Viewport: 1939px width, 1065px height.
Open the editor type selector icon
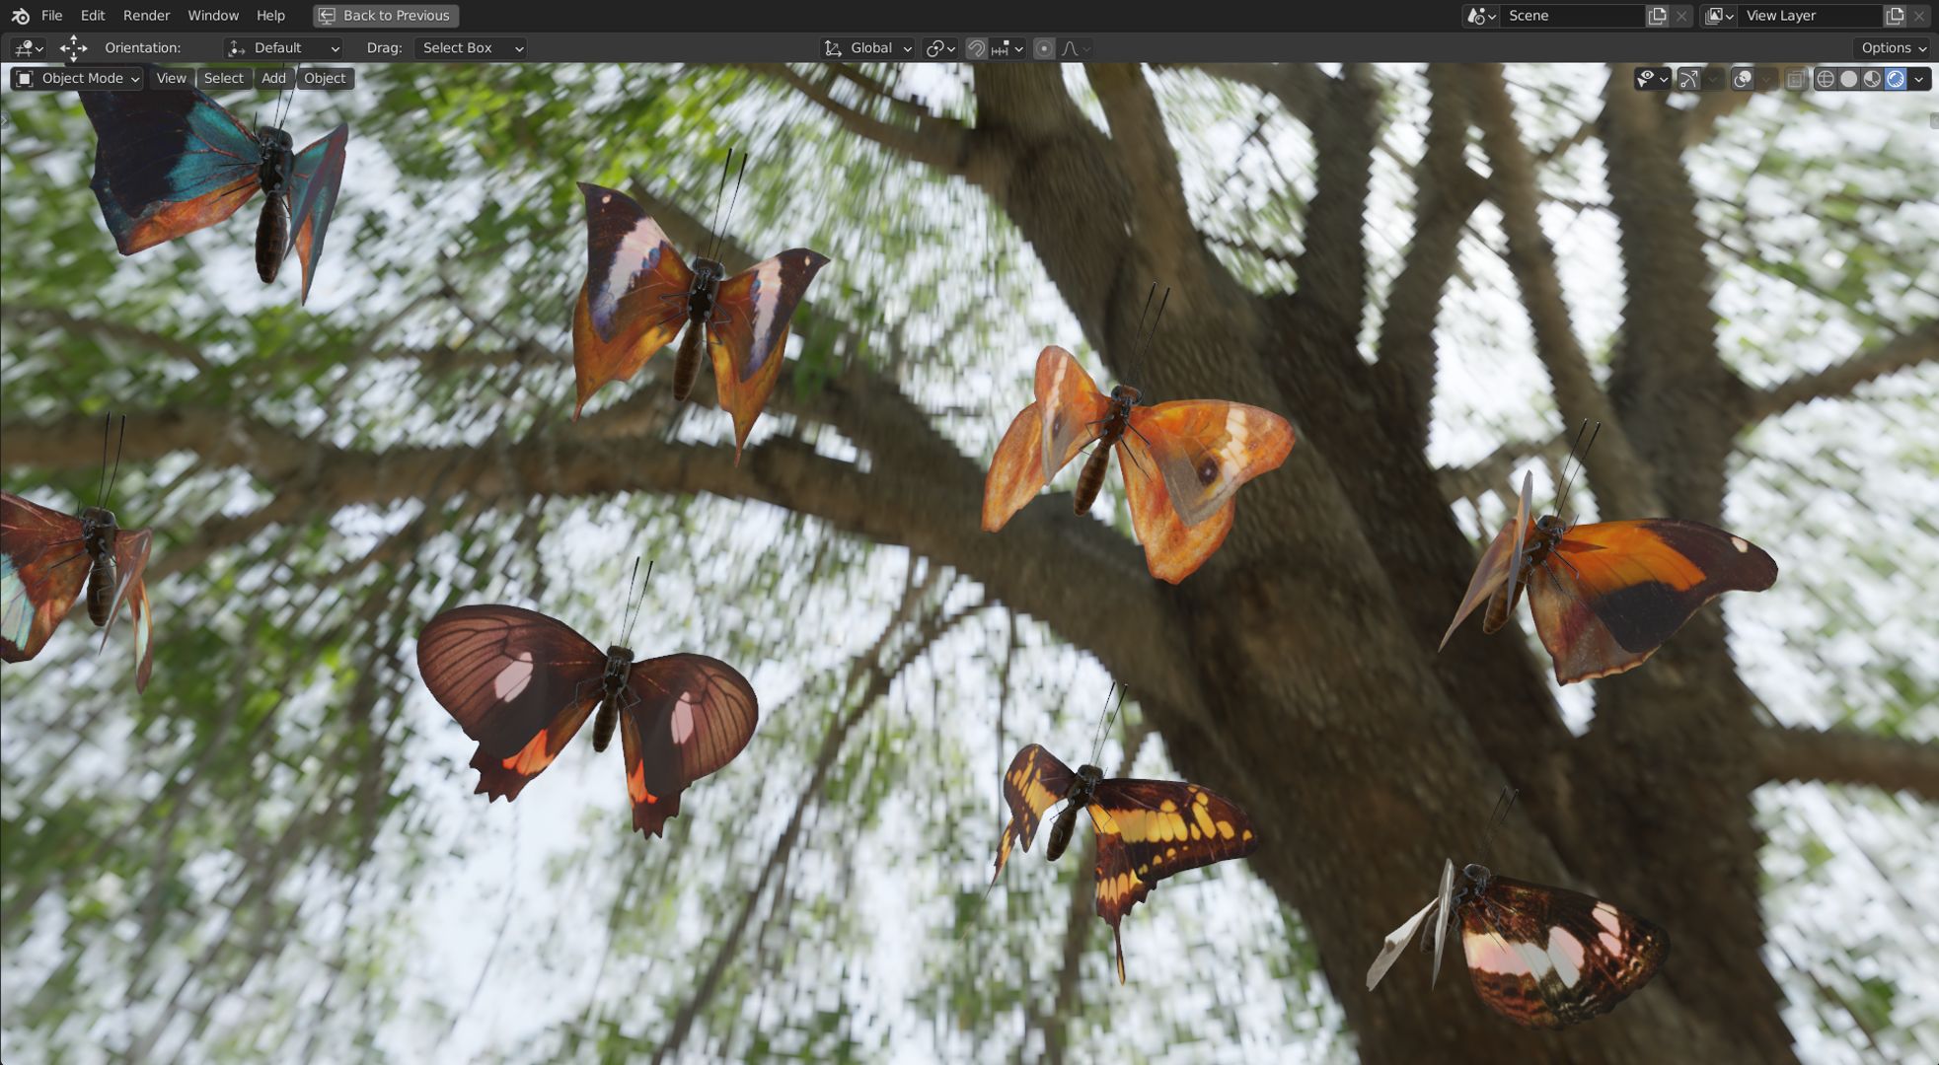point(28,48)
